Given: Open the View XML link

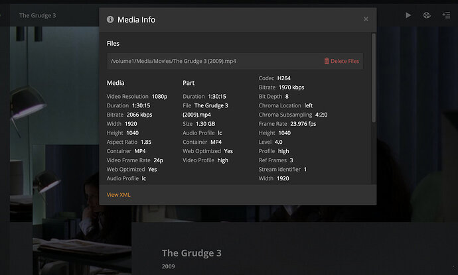Looking at the screenshot, I should coord(118,195).
